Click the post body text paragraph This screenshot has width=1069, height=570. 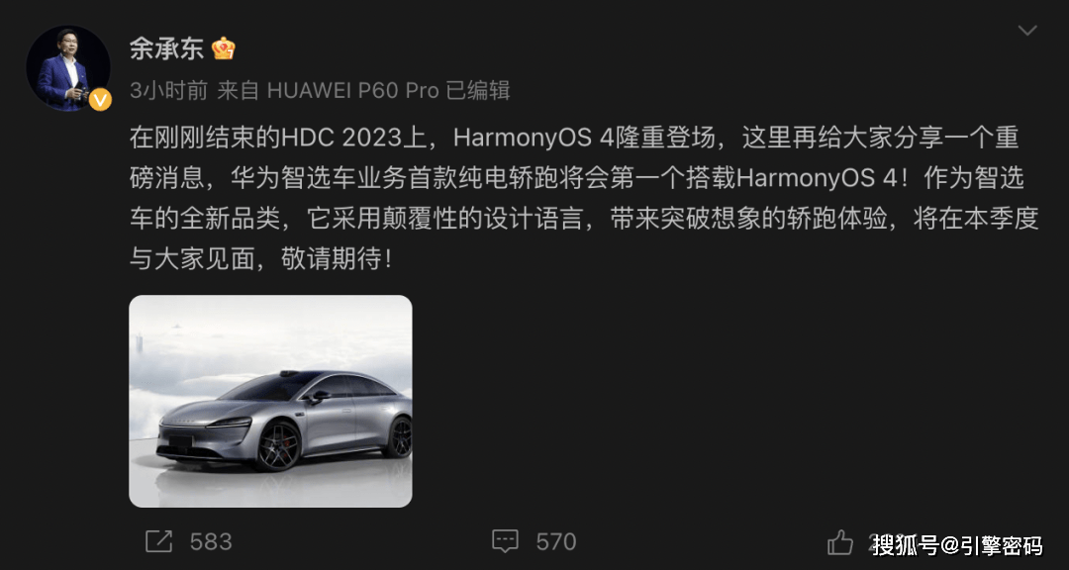(584, 198)
